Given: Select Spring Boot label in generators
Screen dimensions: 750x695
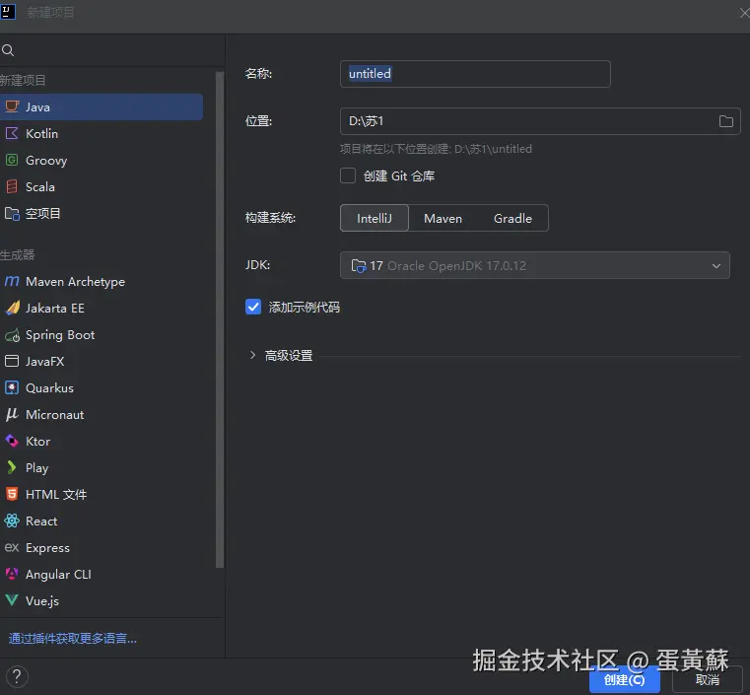Looking at the screenshot, I should [60, 335].
